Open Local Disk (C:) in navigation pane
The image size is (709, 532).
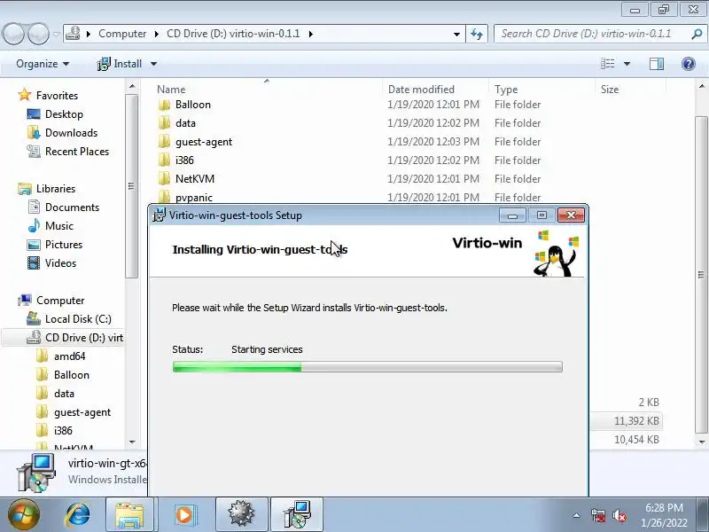pos(78,319)
